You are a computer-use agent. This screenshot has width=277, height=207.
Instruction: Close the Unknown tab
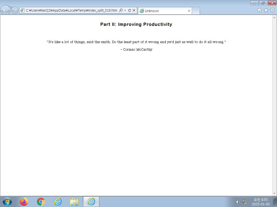(189, 11)
